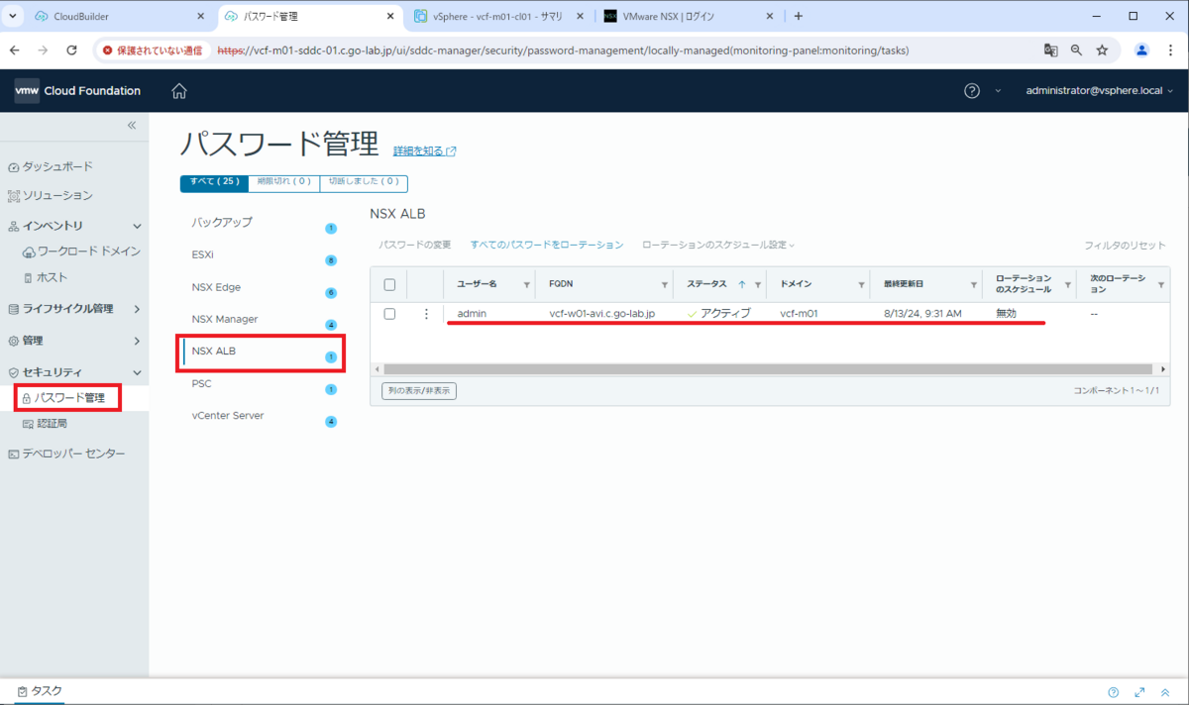Tick the checkbox for the admin row
The width and height of the screenshot is (1189, 705).
[389, 314]
